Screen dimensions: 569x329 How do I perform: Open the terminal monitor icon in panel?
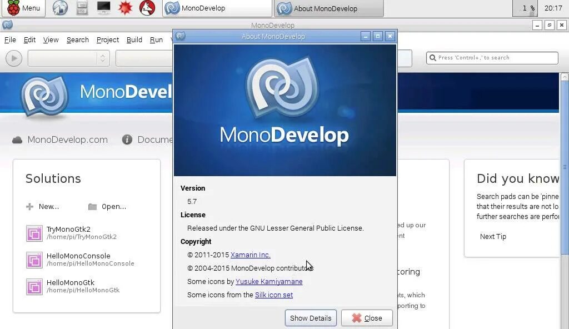pyautogui.click(x=104, y=8)
